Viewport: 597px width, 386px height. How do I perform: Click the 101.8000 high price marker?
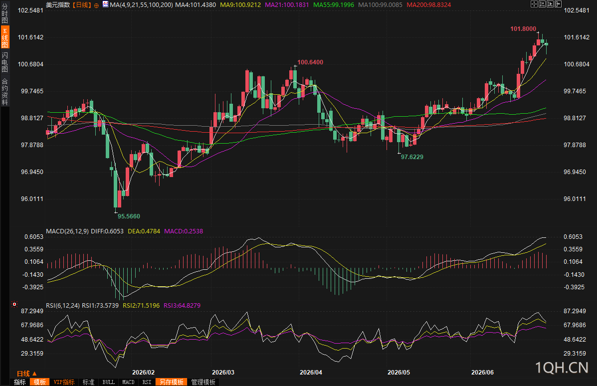523,29
